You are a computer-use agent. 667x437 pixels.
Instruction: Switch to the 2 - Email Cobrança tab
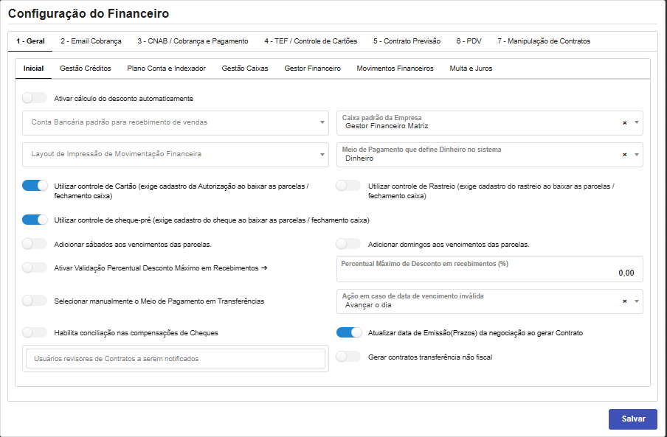91,41
